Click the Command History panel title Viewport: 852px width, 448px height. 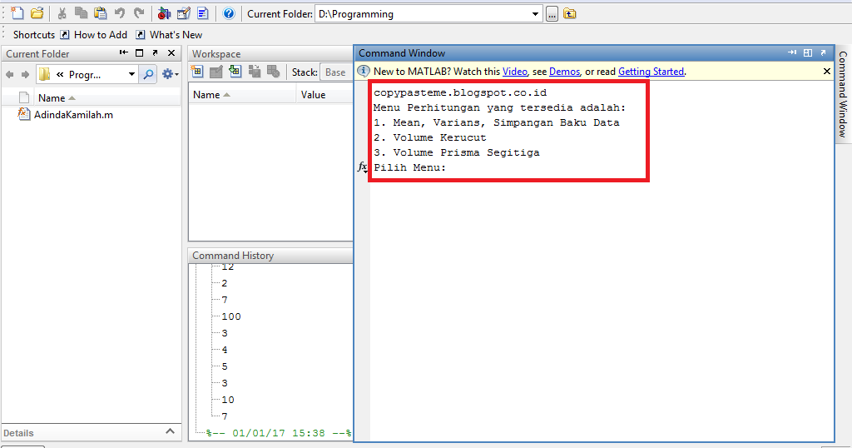pyautogui.click(x=233, y=256)
